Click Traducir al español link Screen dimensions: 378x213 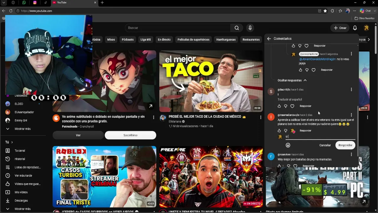pyautogui.click(x=290, y=99)
